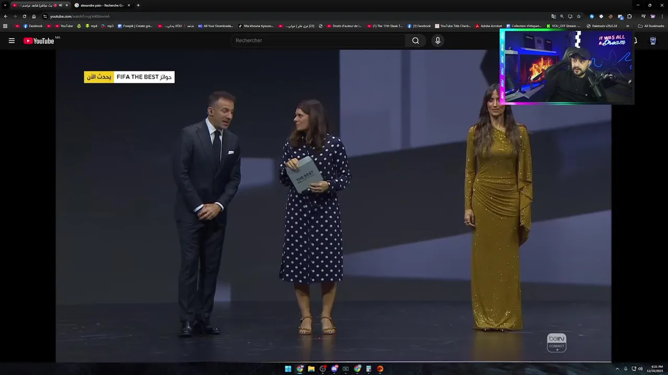Viewport: 668px width, 375px height.
Task: Open the zoom magnifier in address bar
Action: (562, 16)
